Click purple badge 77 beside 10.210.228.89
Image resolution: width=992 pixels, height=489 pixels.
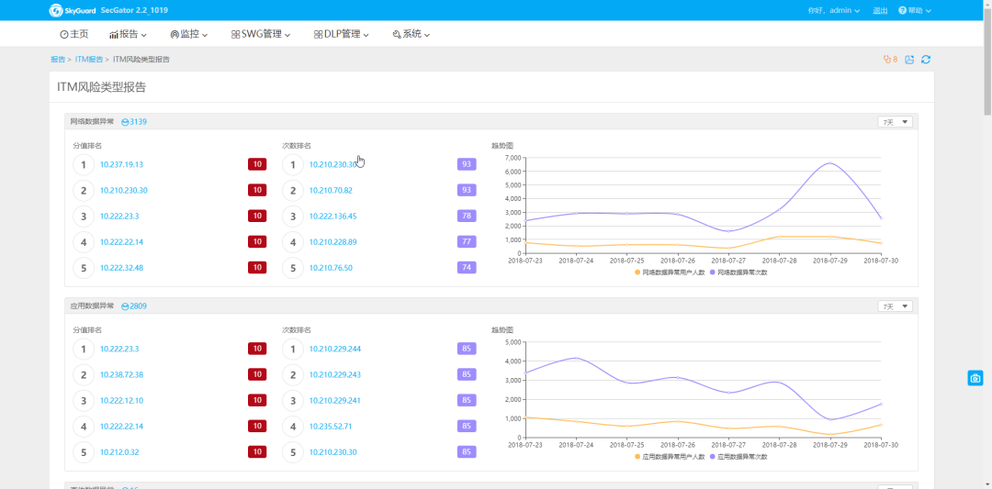pos(467,242)
